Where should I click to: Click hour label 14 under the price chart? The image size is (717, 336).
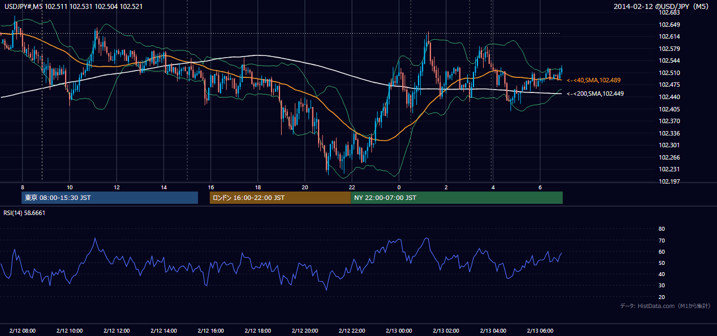[164, 187]
